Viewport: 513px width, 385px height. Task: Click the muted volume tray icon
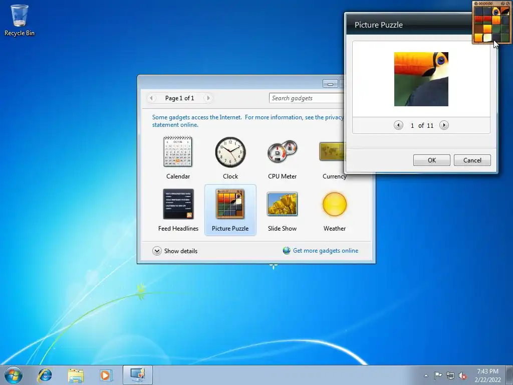tap(462, 375)
